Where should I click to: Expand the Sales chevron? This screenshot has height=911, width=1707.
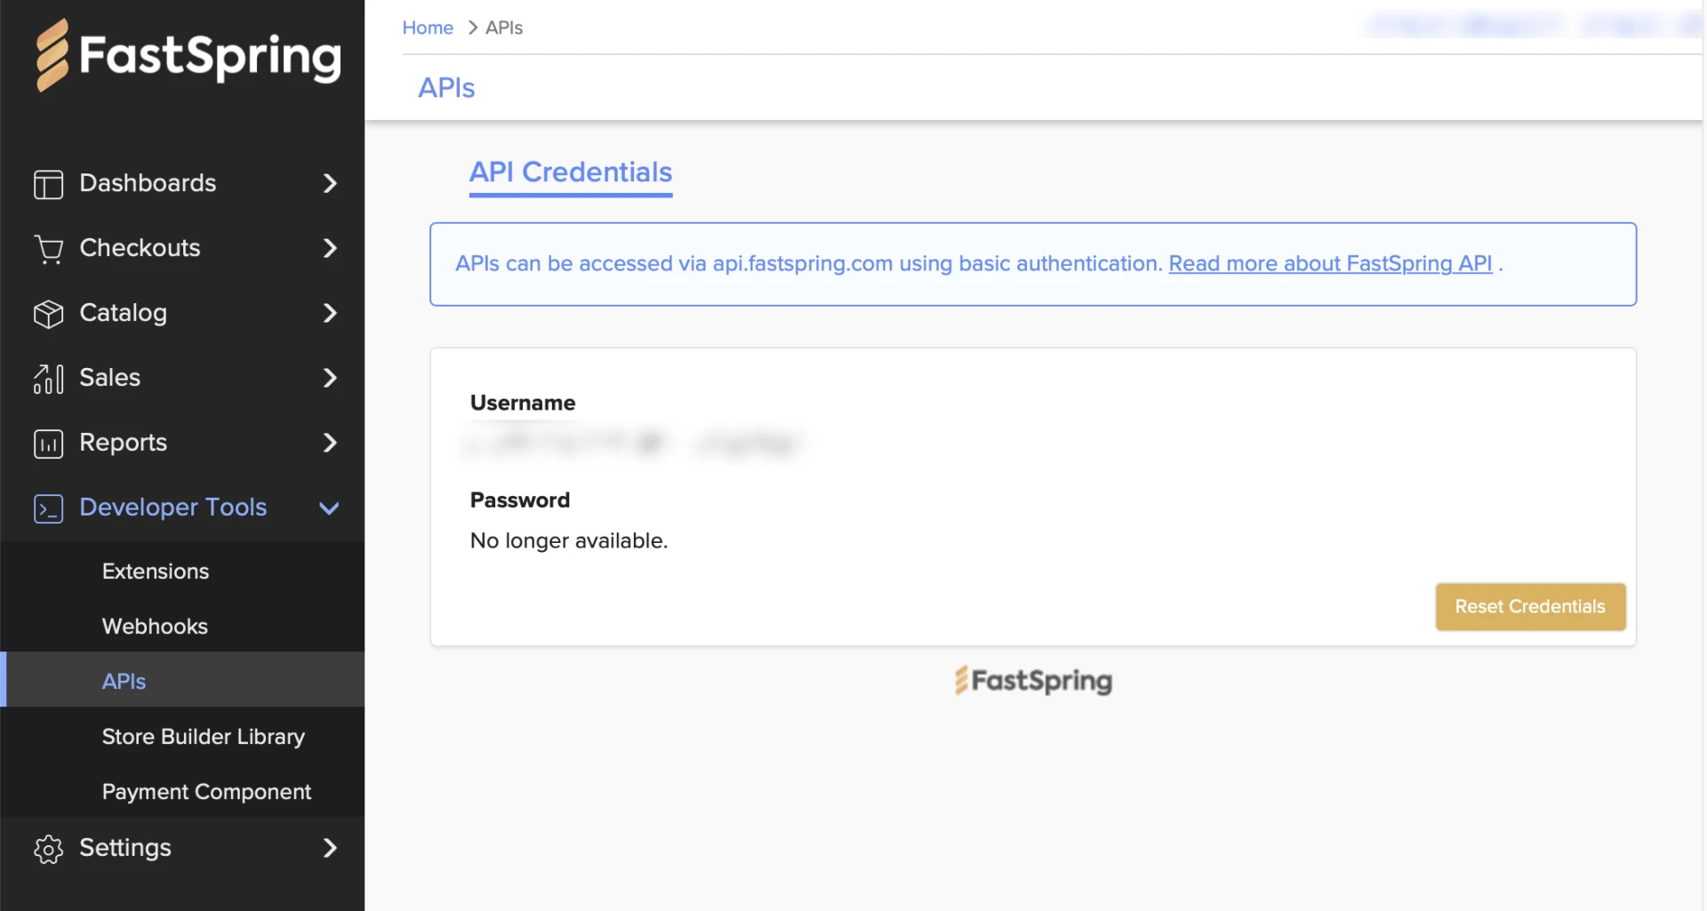point(330,378)
